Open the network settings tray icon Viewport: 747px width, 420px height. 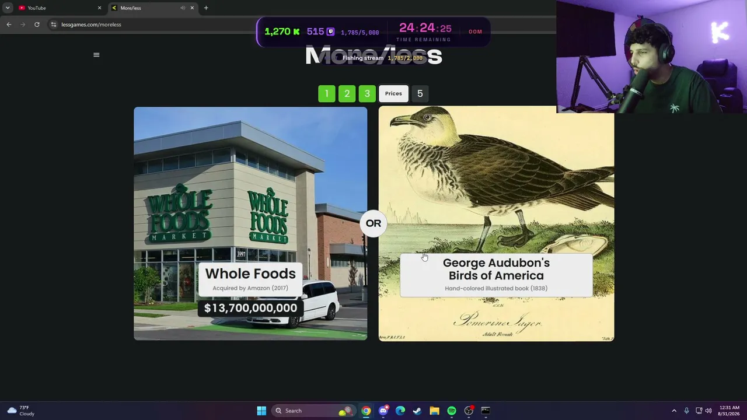click(699, 411)
